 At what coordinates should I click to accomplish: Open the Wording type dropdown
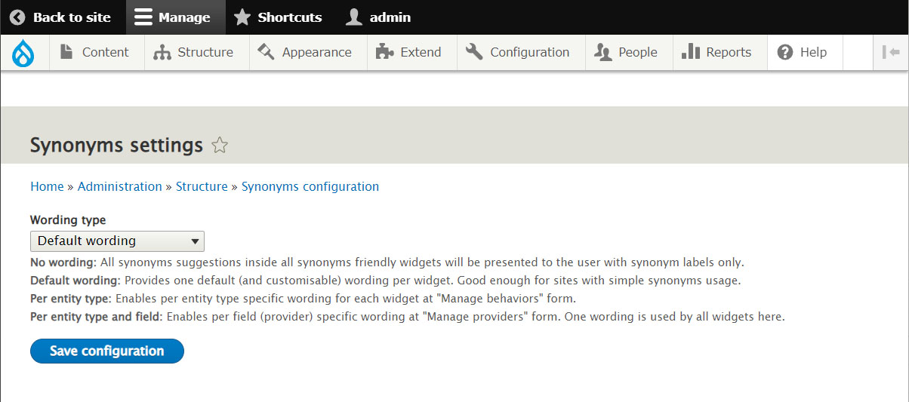[117, 241]
